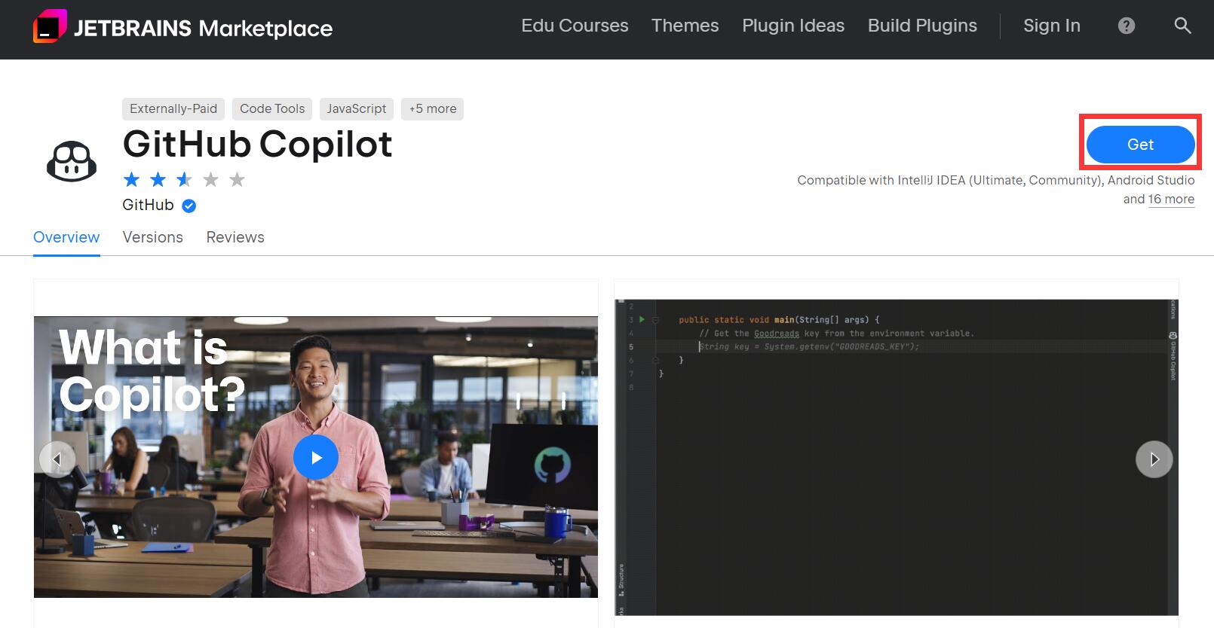
Task: Go to next carousel slide arrow
Action: point(1154,459)
